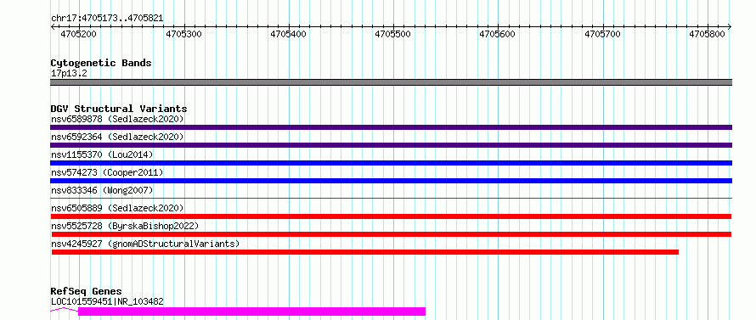Viewport: 756px width, 320px height.
Task: Click the nsv6505889 (Sedlazeck2020) label
Action: click(x=117, y=208)
